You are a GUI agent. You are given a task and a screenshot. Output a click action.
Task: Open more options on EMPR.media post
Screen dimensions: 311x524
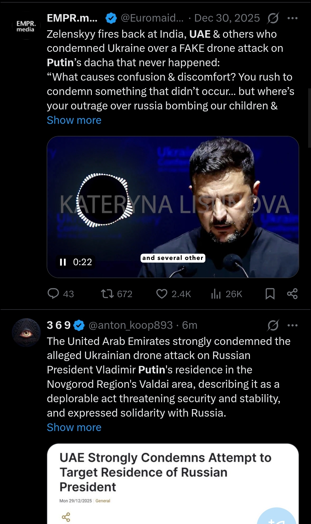[x=293, y=18]
